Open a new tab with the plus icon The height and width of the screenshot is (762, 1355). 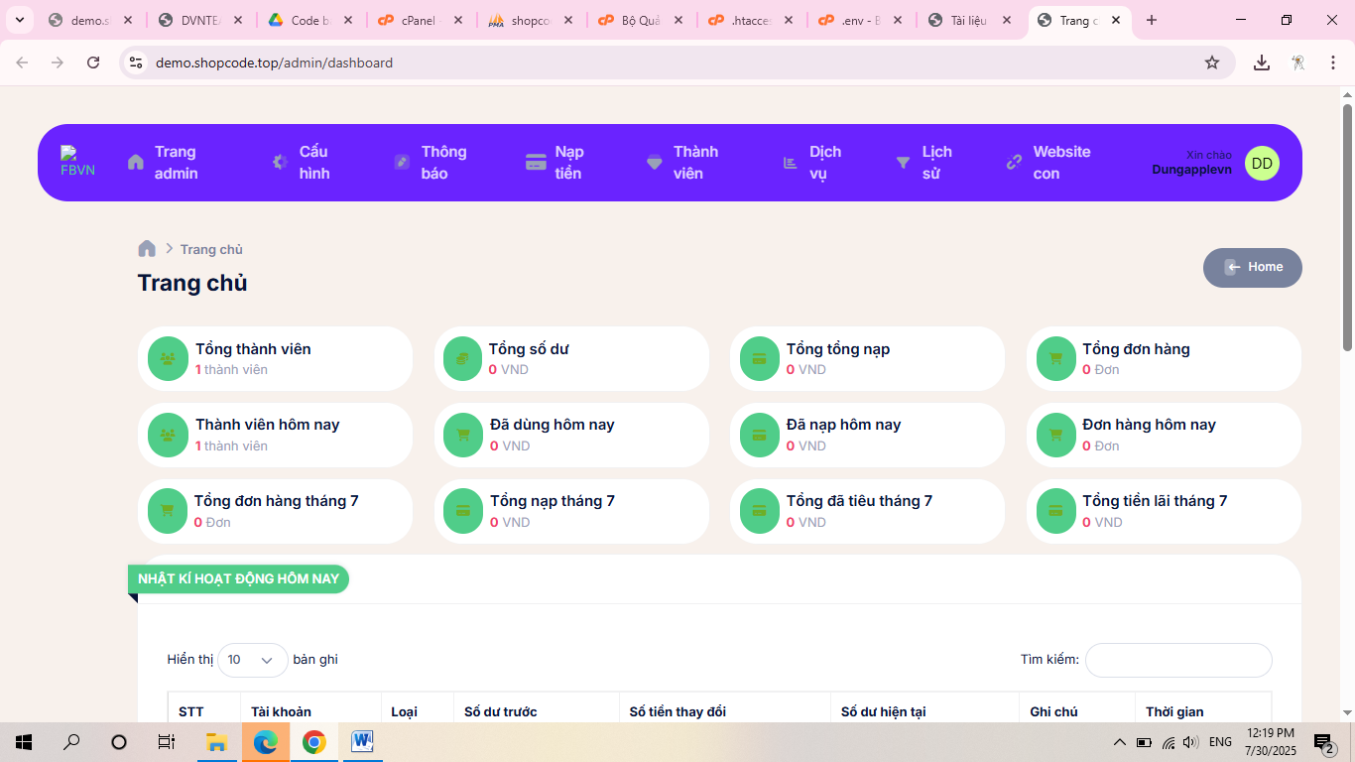(1152, 20)
